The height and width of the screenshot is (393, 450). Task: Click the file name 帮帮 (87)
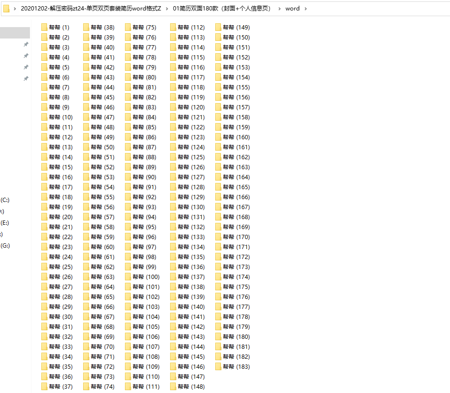tap(144, 147)
